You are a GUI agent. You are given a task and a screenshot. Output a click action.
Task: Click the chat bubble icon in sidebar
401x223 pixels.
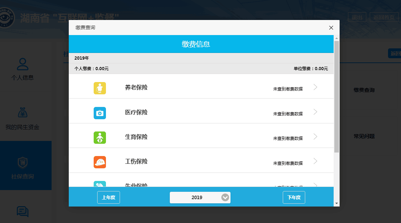[22, 211]
